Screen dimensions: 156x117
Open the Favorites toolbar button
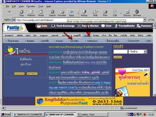tap(62, 13)
